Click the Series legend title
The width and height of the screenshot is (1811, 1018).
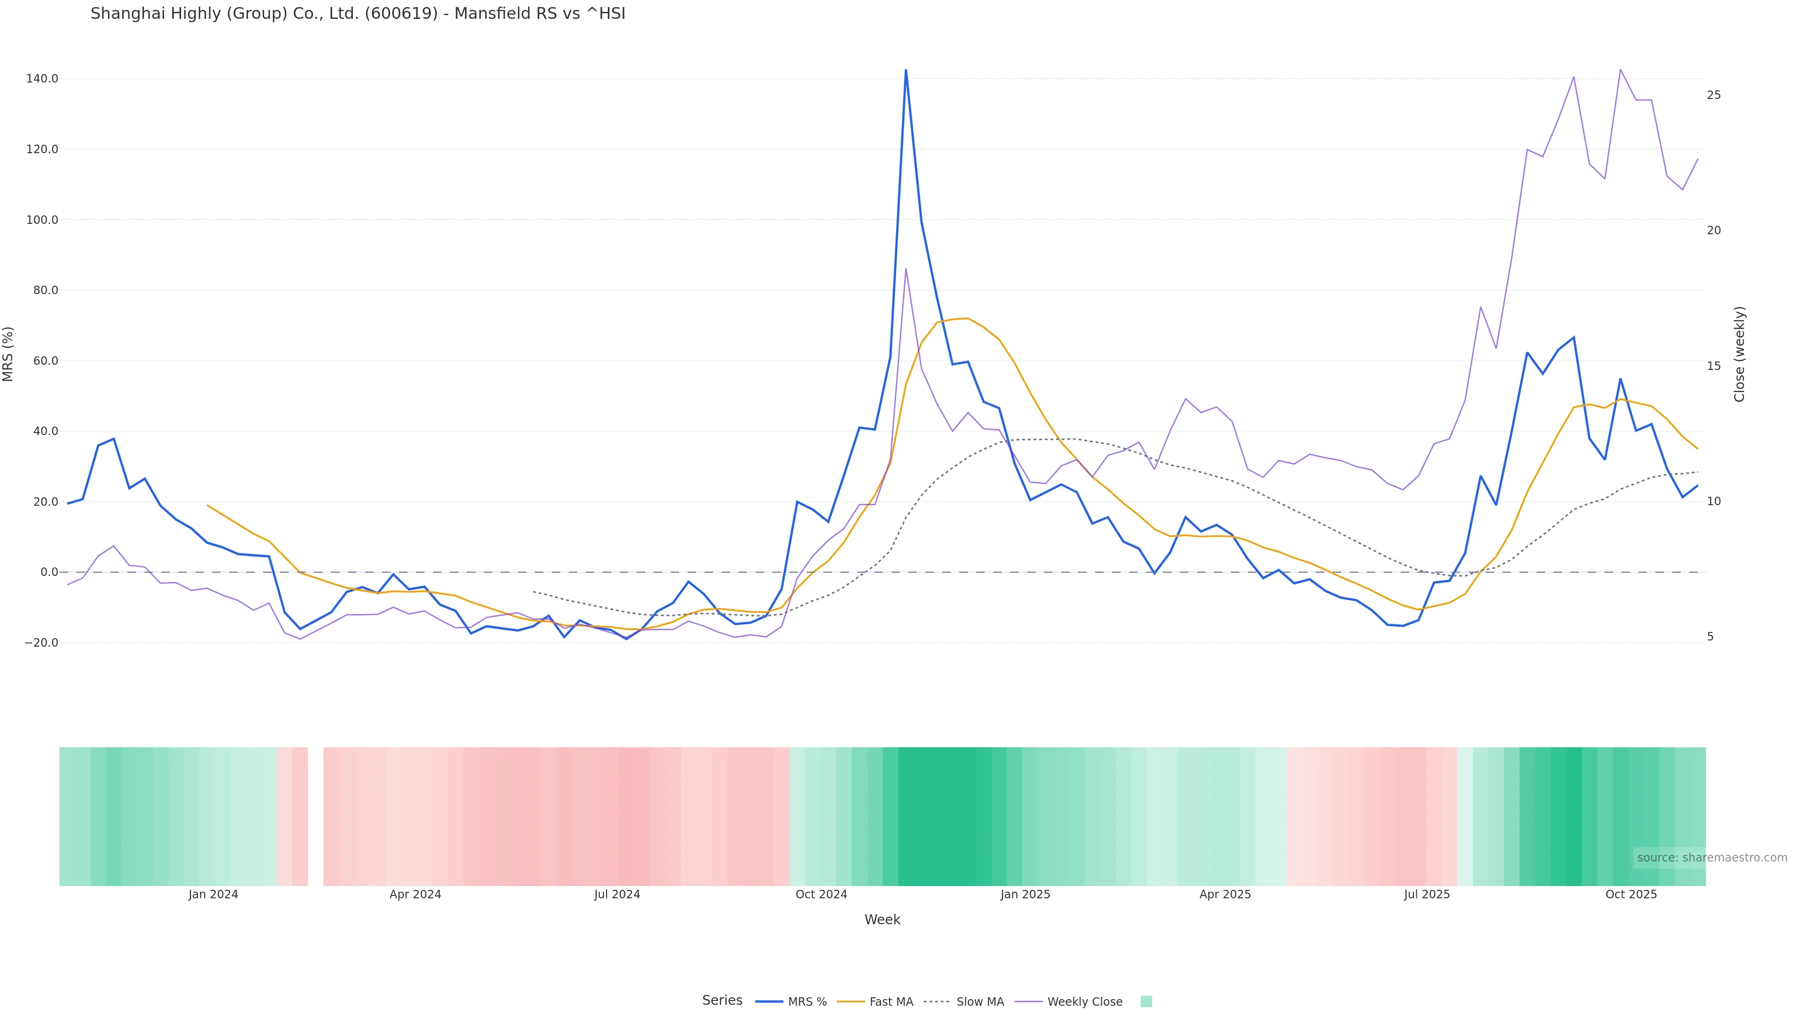[722, 1001]
